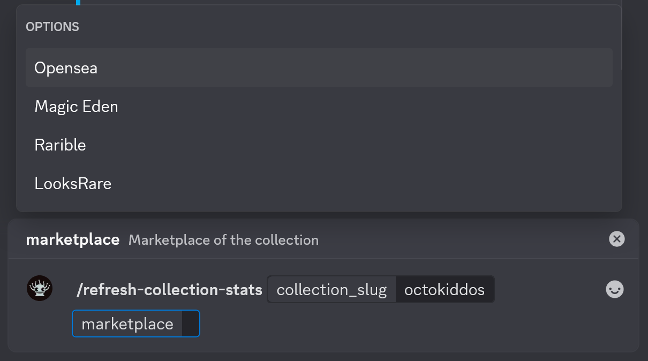Viewport: 648px width, 361px height.
Task: Click the bot avatar icon
Action: (40, 289)
